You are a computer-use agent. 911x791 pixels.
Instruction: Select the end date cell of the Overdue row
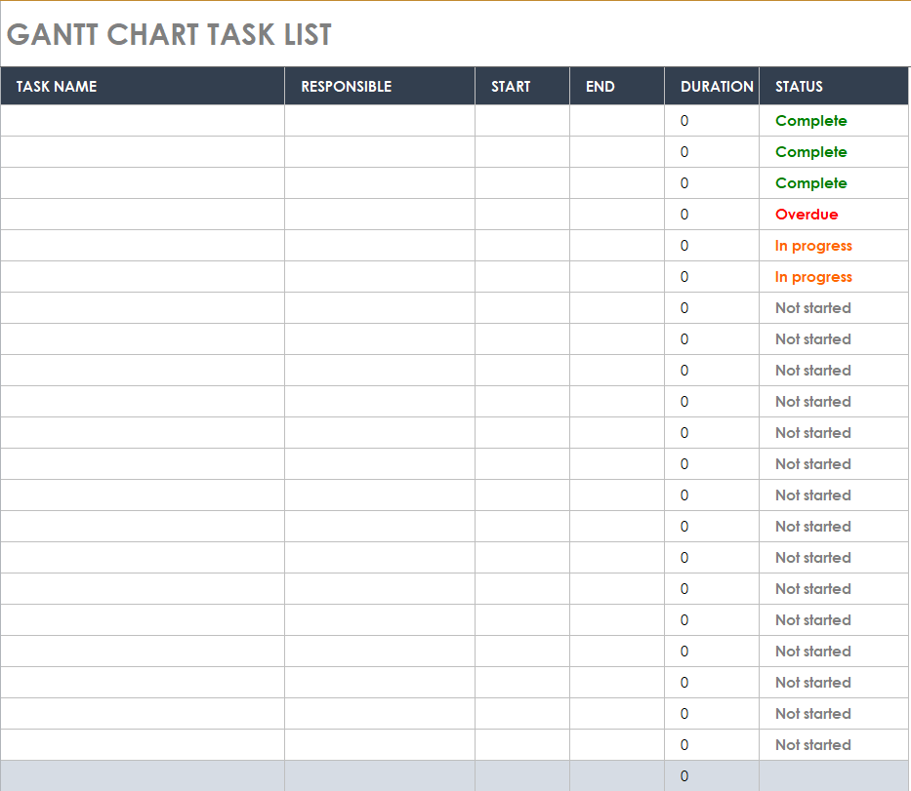pos(616,215)
